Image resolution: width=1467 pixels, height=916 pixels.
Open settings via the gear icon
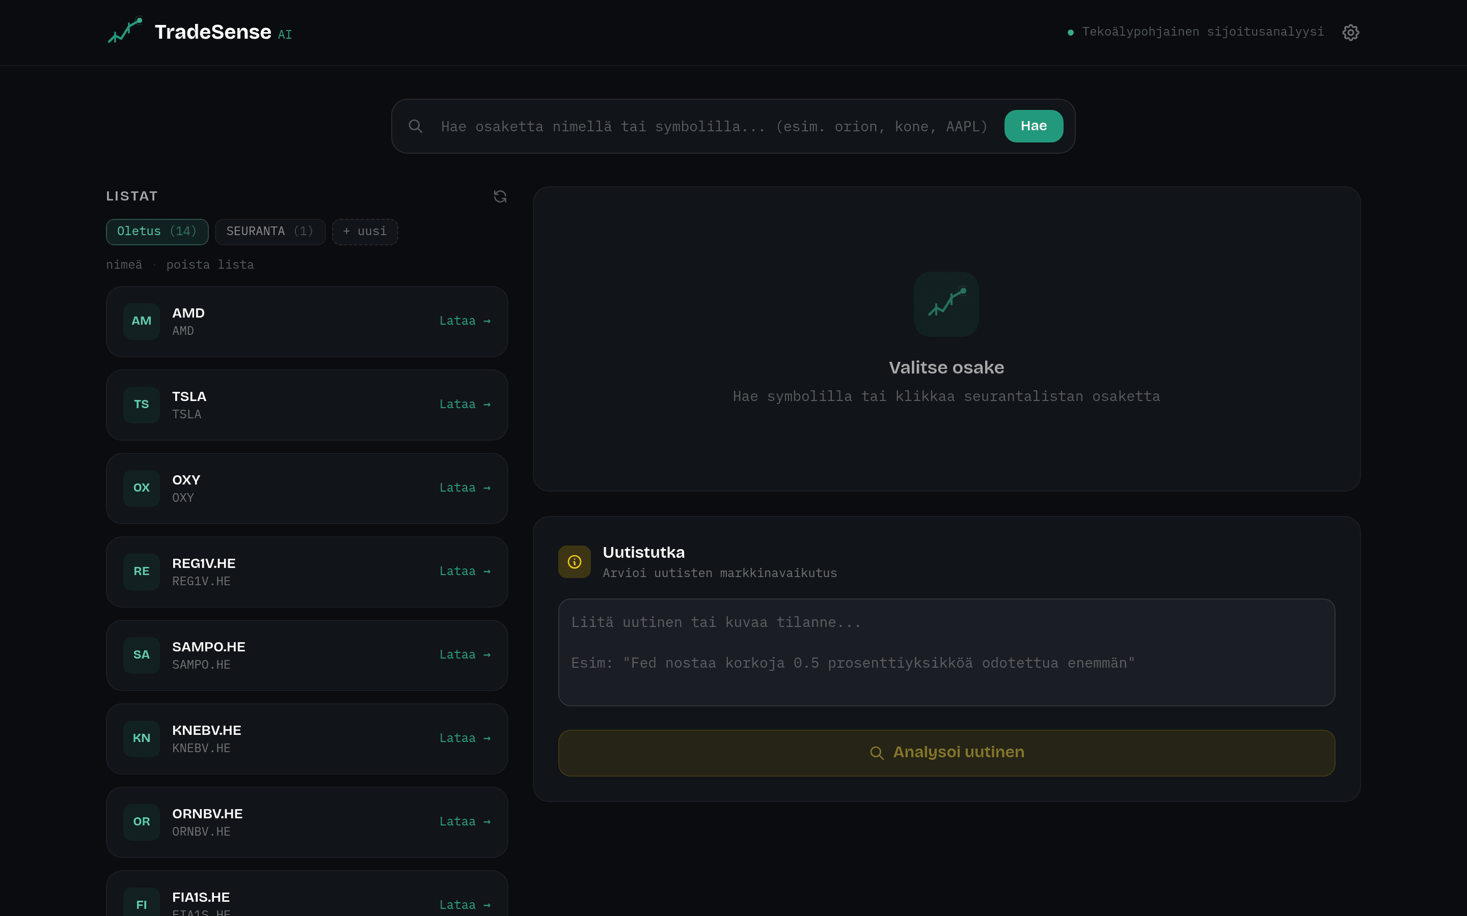[x=1350, y=32]
